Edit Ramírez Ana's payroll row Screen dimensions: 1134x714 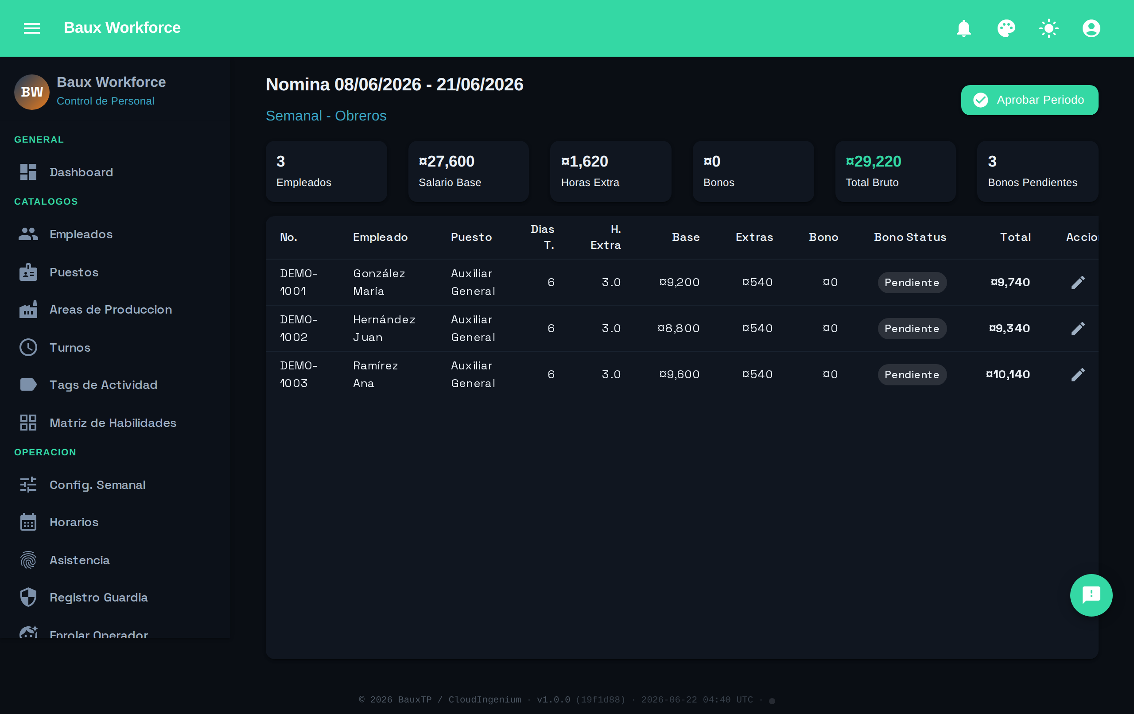coord(1078,374)
